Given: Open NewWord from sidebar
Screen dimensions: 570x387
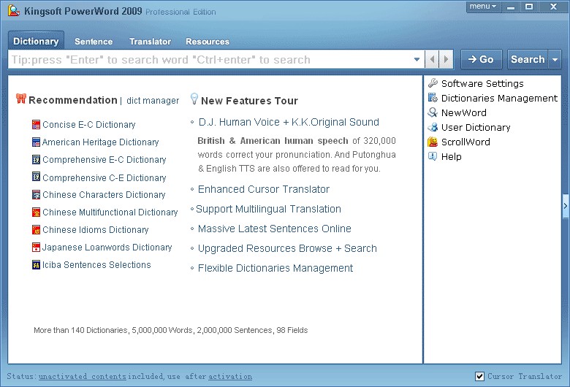Looking at the screenshot, I should coord(463,112).
